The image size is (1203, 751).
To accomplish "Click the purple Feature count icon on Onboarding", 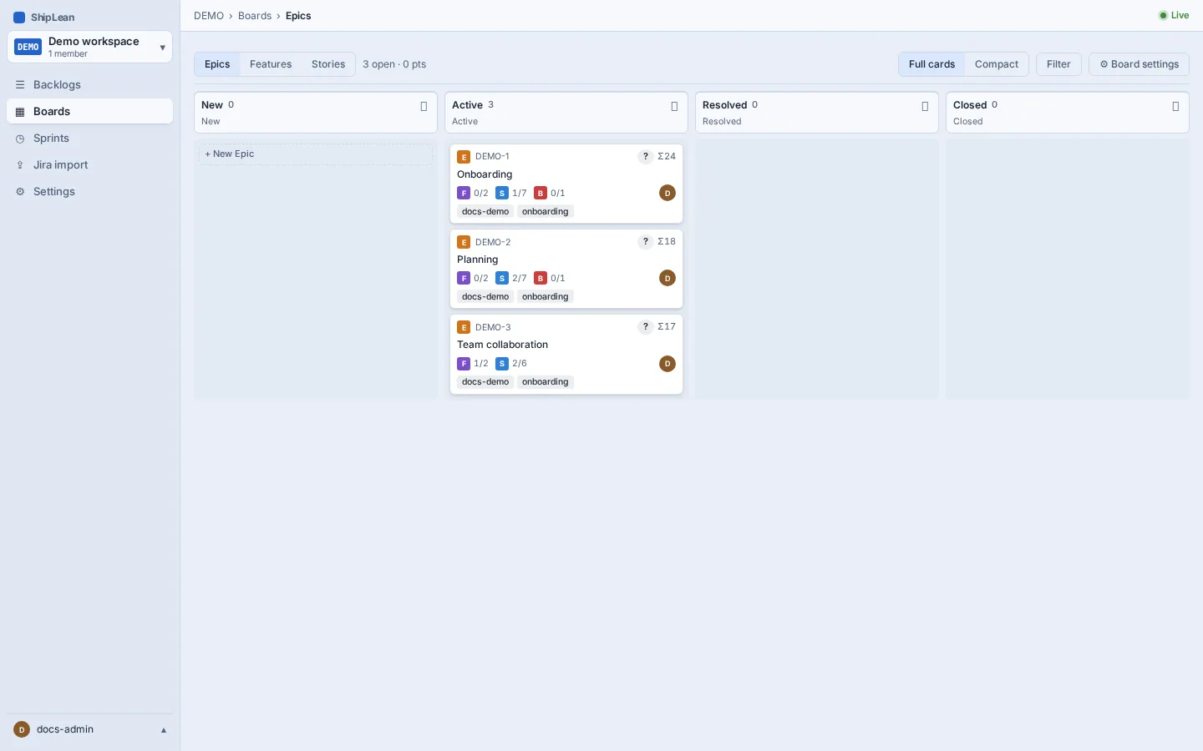I will click(x=464, y=193).
